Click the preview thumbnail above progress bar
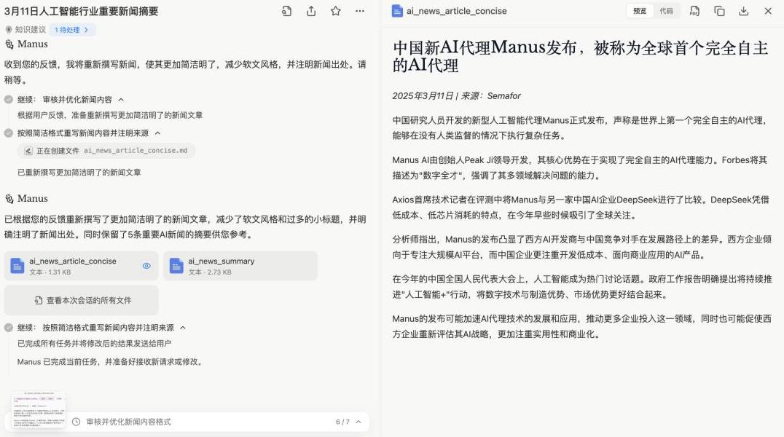 coord(39,409)
